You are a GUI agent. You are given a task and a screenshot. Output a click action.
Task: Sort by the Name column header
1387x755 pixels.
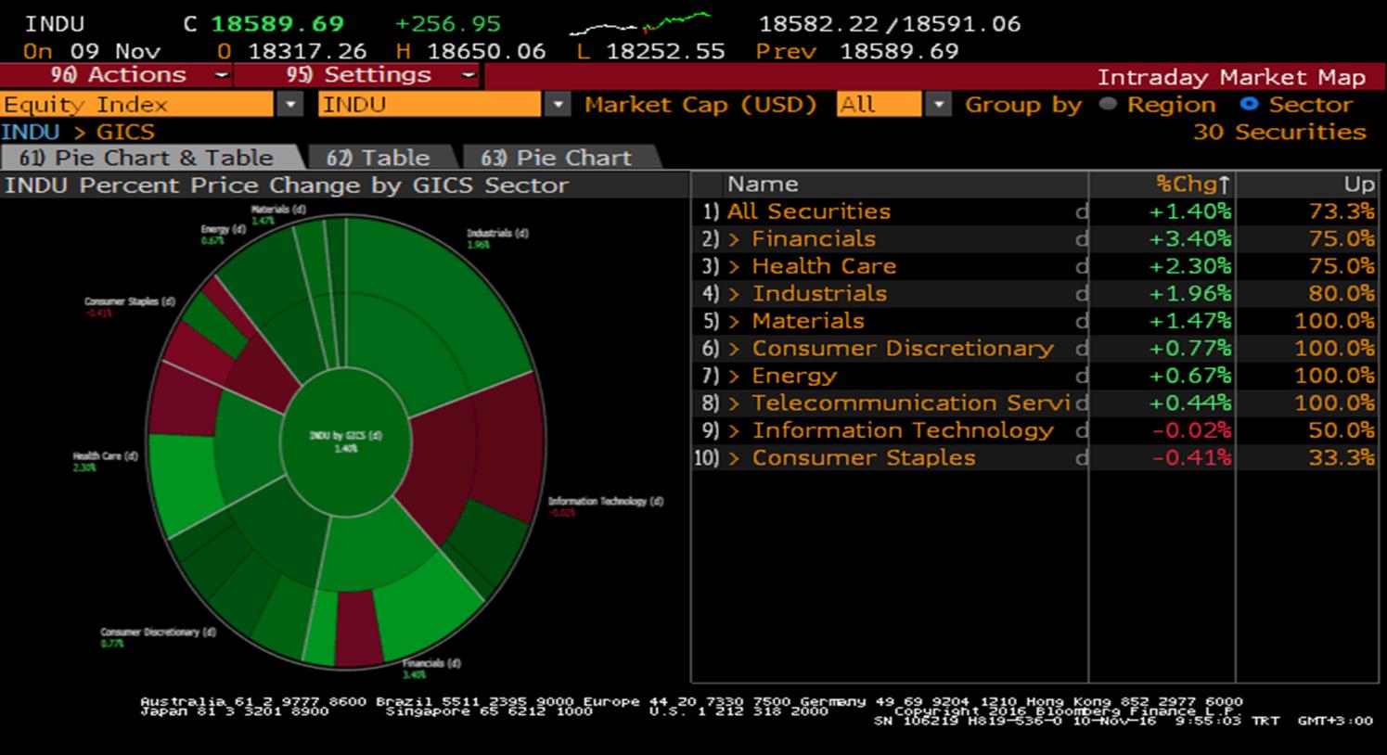[763, 185]
